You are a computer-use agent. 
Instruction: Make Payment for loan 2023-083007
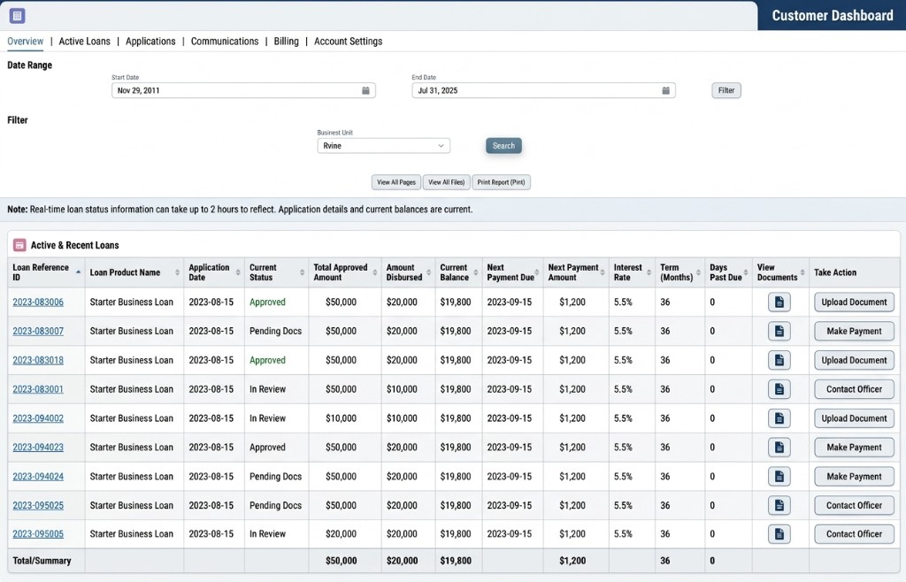[x=854, y=331]
